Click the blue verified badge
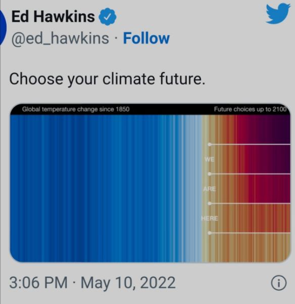This screenshot has width=295, height=304. 108,17
